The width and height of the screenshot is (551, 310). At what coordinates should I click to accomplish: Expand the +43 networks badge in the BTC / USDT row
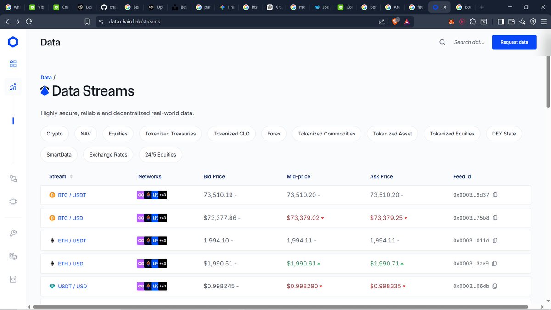(x=163, y=195)
